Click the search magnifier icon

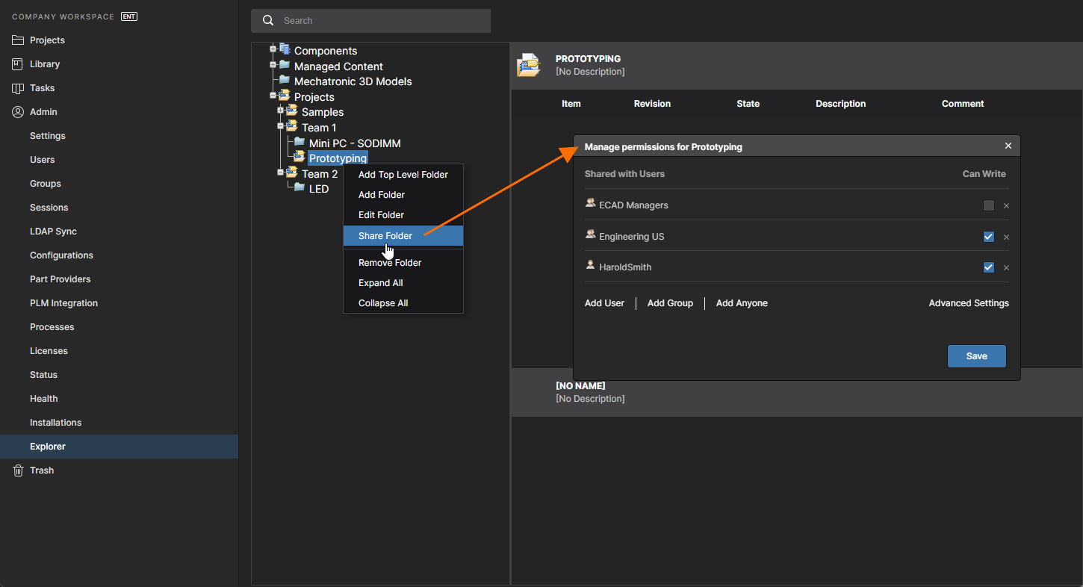pyautogui.click(x=268, y=21)
